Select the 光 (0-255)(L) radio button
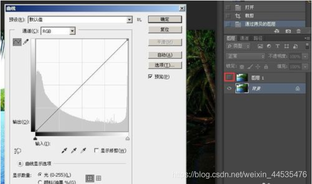Screen dimensions: 312x184 pyautogui.click(x=40, y=175)
